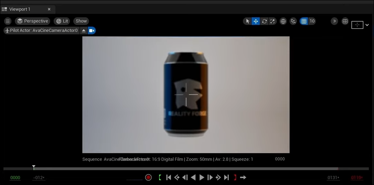Open the Show flags menu
The height and width of the screenshot is (185, 374).
coord(81,21)
